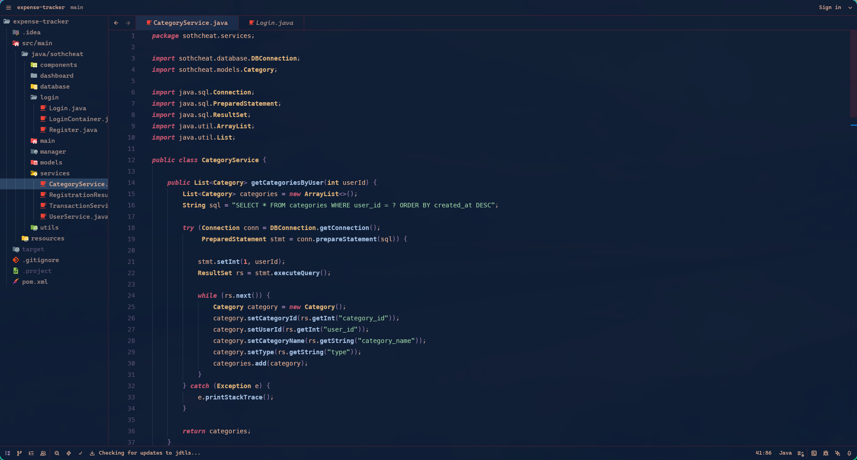Screen dimensions: 857x460
Task: Click the expense-tracker project name in title bar
Action: pos(41,7)
